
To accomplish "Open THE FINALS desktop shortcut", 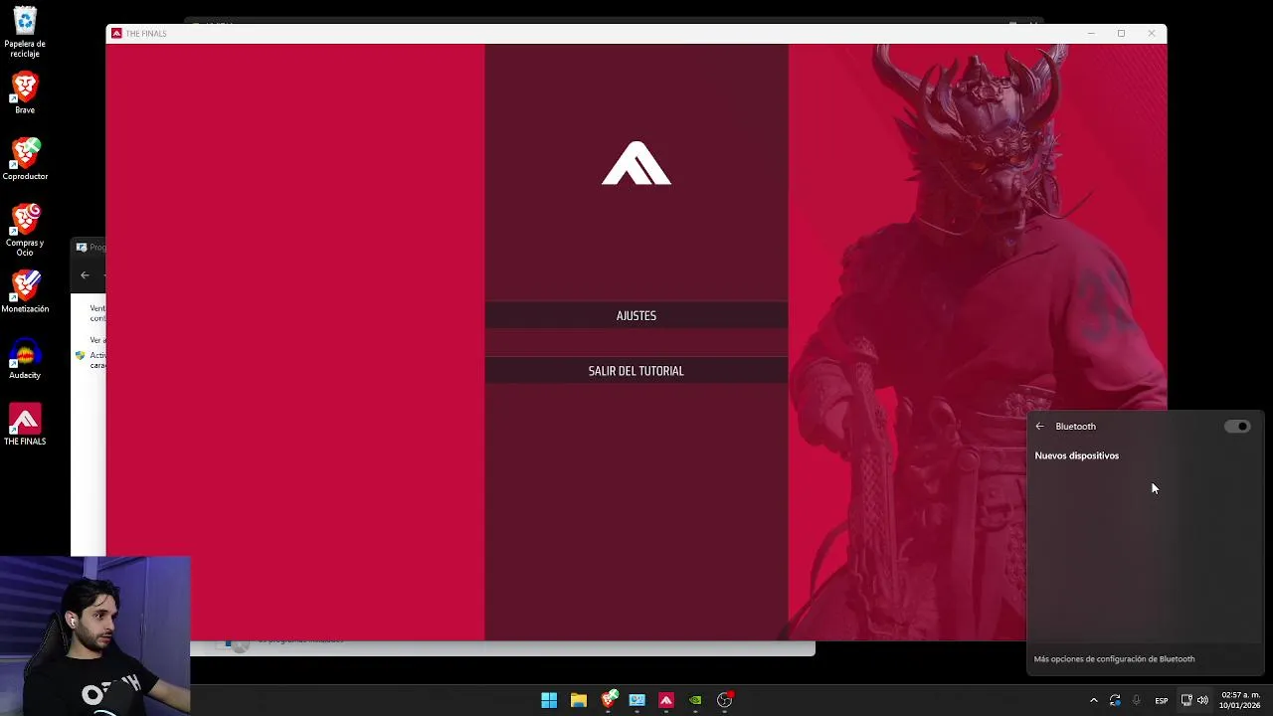I will click(x=25, y=425).
